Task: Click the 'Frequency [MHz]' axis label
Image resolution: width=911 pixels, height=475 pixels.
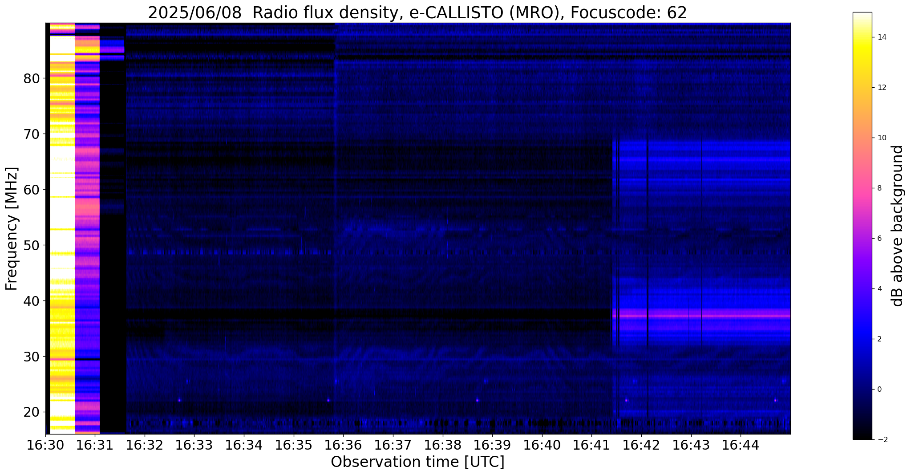Action: click(12, 229)
